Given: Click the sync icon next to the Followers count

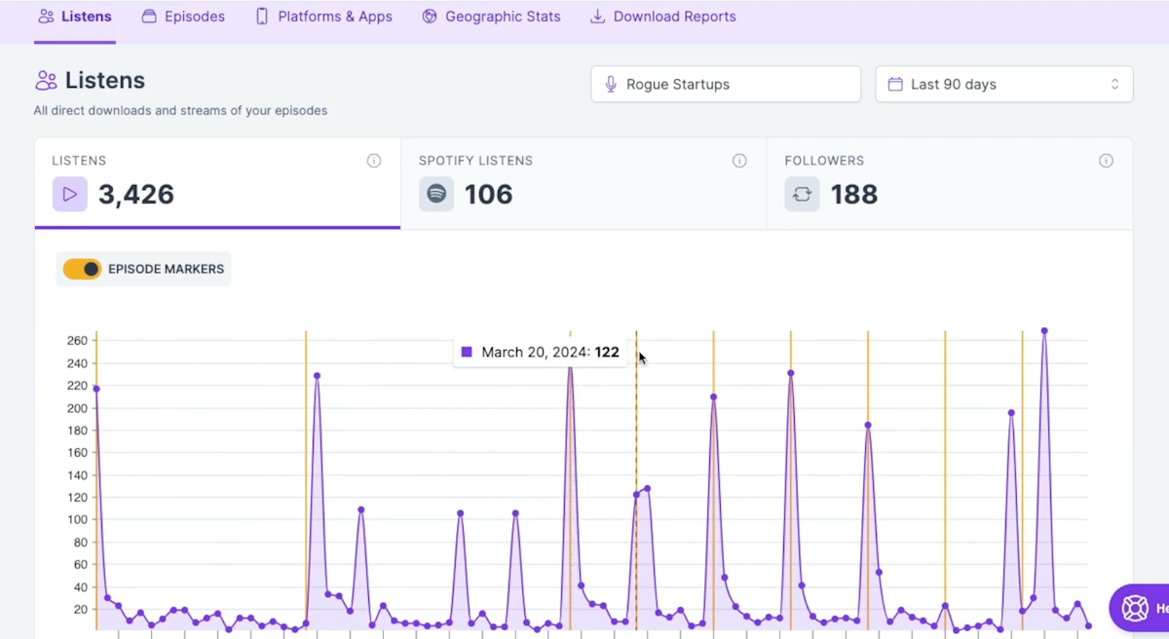Looking at the screenshot, I should click(802, 194).
